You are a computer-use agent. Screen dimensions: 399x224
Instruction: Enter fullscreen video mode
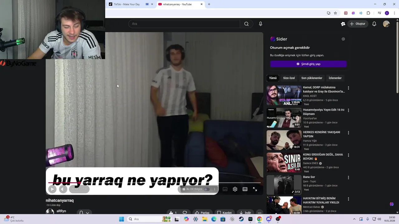[x=255, y=189]
